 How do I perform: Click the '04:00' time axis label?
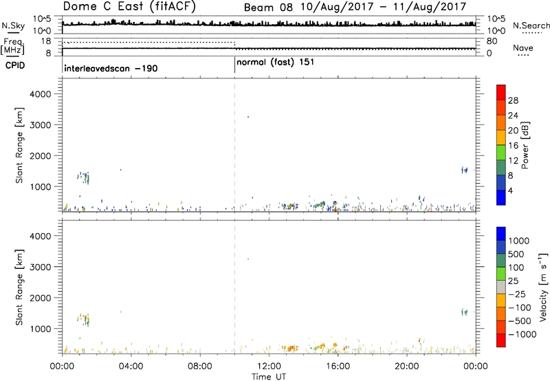pos(131,367)
